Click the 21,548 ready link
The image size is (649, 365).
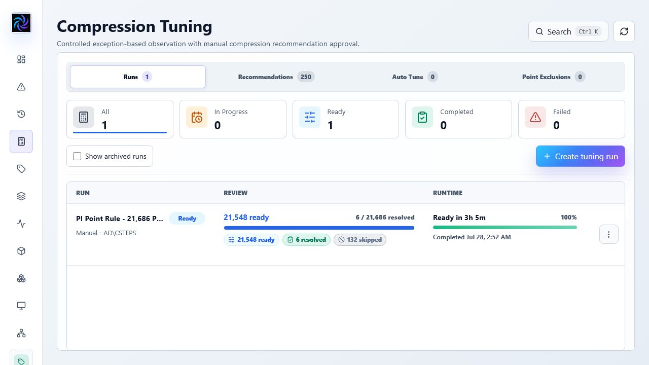pos(246,217)
